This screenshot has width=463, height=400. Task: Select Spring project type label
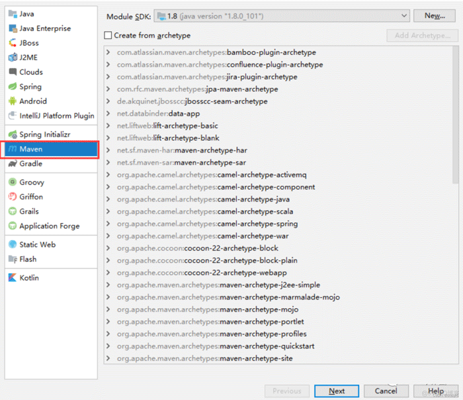30,87
